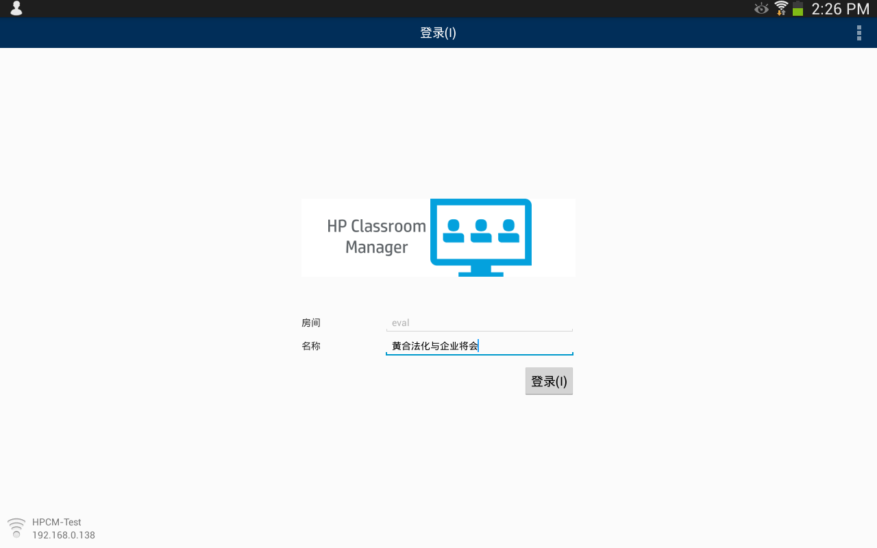Click the HP Classroom Manager logo

(438, 238)
